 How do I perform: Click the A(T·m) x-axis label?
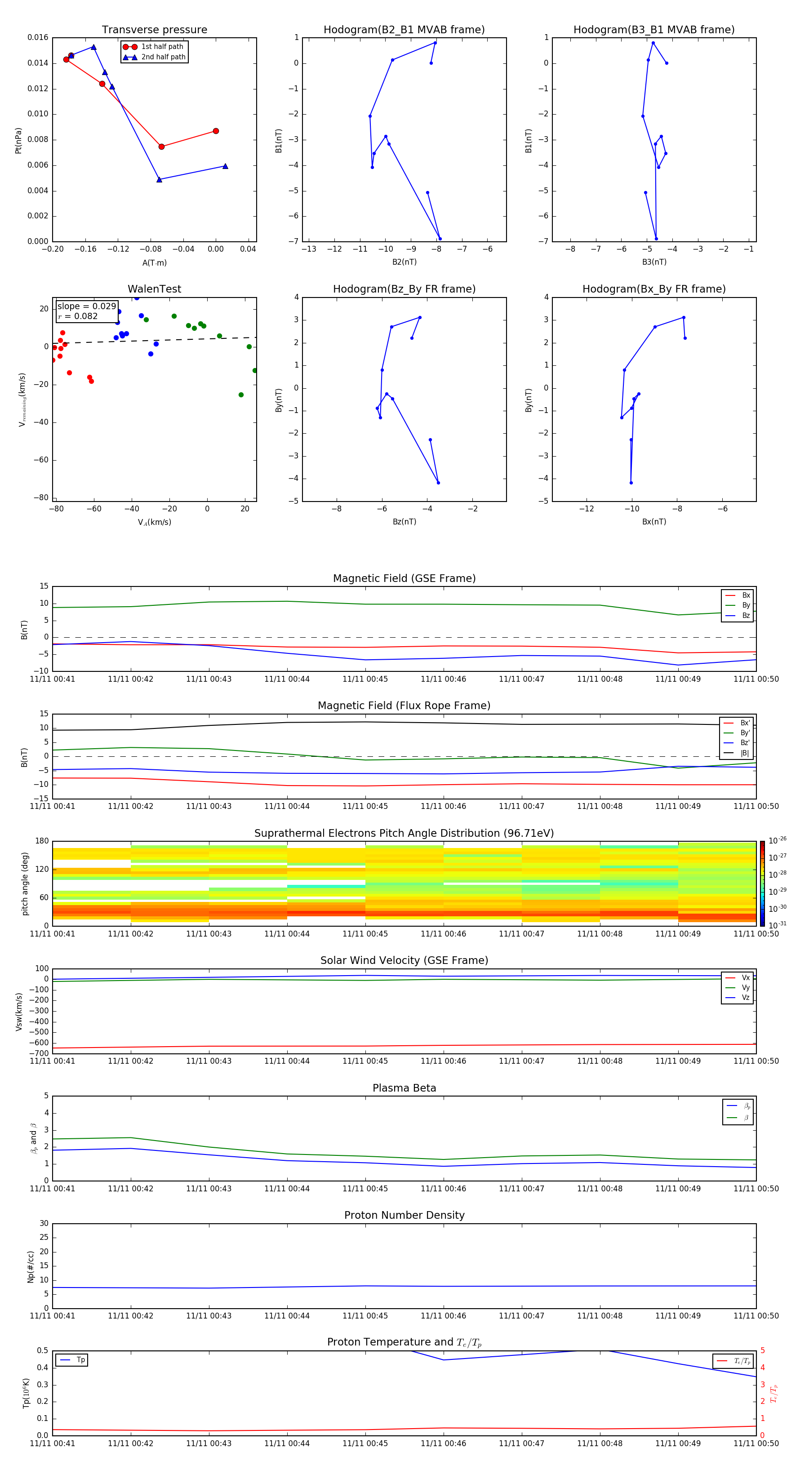coord(154,262)
